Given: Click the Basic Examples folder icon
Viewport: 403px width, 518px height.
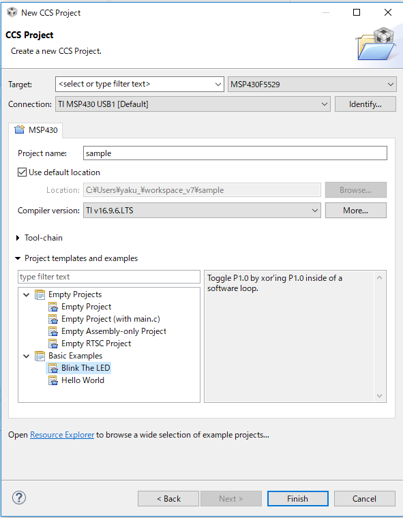Looking at the screenshot, I should point(40,356).
